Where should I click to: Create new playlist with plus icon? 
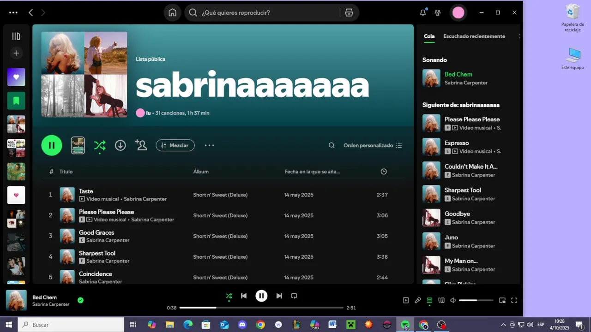click(x=16, y=53)
